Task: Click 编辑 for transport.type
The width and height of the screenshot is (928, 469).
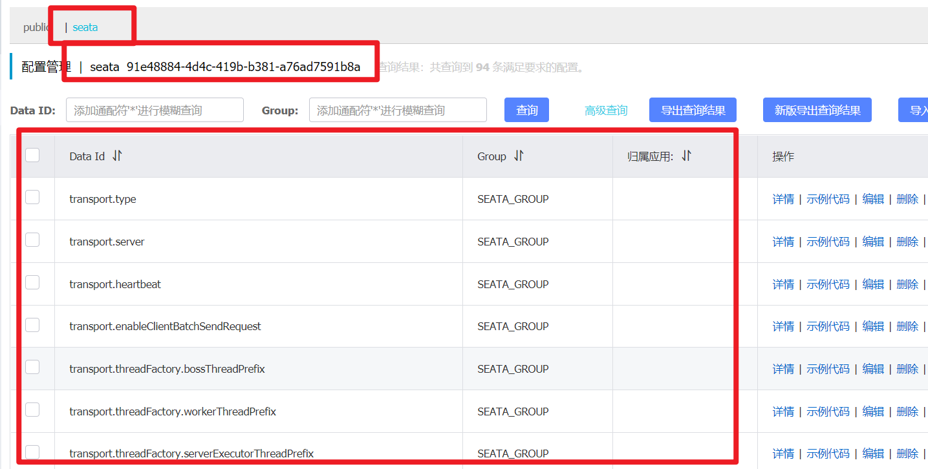Action: click(x=873, y=199)
